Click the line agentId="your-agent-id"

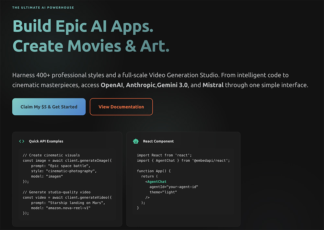click(174, 187)
